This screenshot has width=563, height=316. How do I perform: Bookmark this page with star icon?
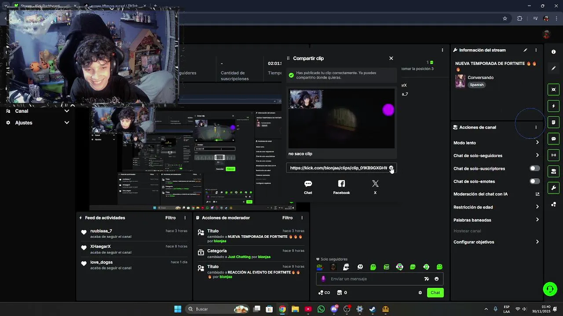505,18
